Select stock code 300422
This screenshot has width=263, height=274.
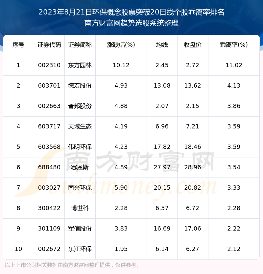[49, 208]
